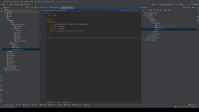The image size is (199, 112).
Task: Click Install plugins link in notification bar
Action: pyautogui.click(x=124, y=10)
